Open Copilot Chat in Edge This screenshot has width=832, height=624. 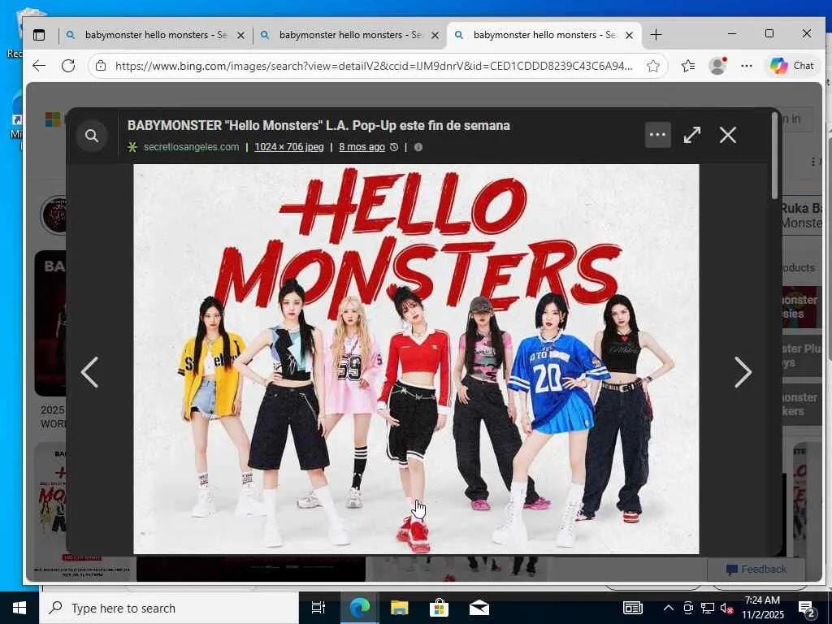(792, 66)
